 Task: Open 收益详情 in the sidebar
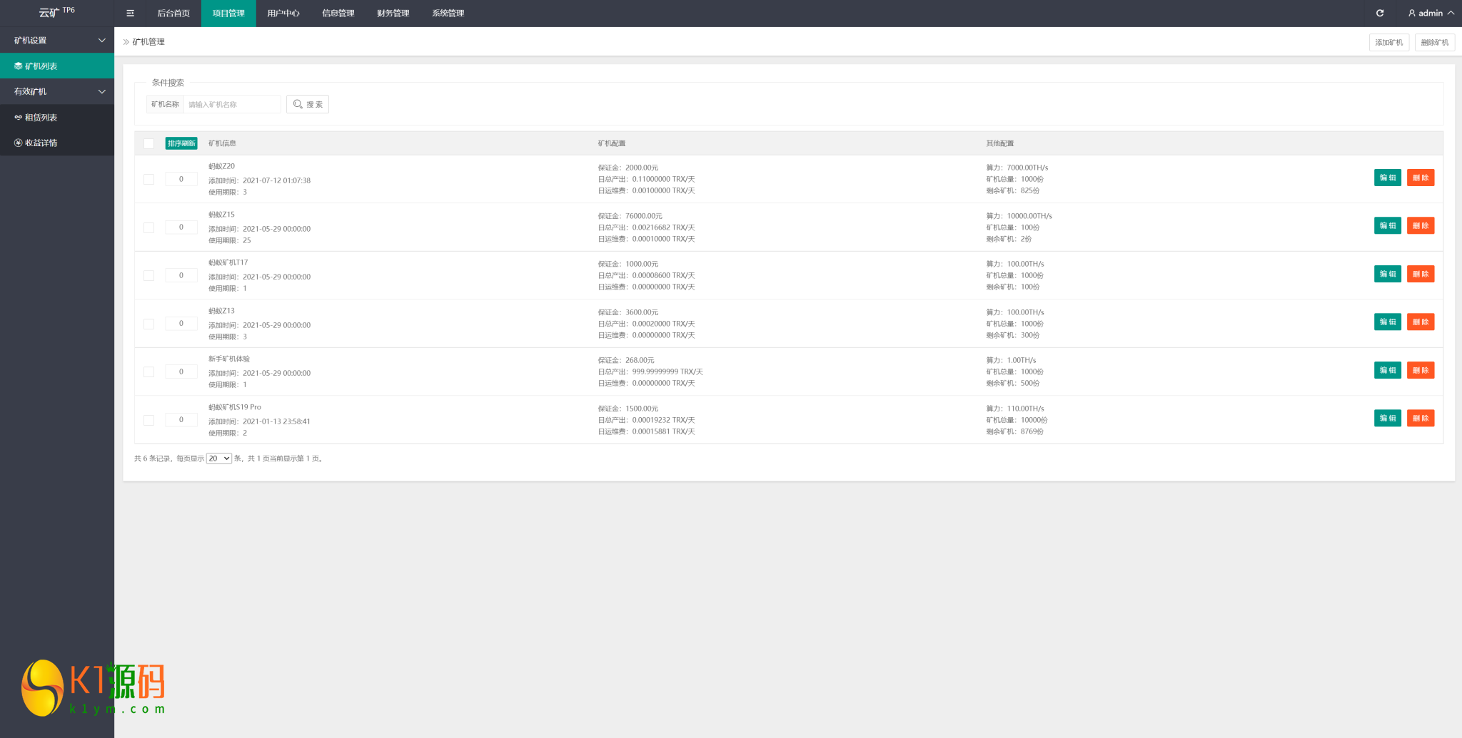pos(57,143)
